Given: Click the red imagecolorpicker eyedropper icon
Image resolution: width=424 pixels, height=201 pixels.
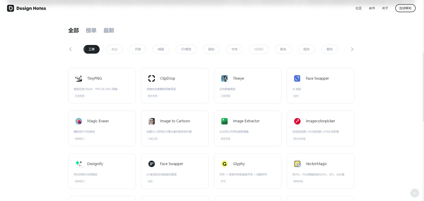Looking at the screenshot, I should pos(297,121).
